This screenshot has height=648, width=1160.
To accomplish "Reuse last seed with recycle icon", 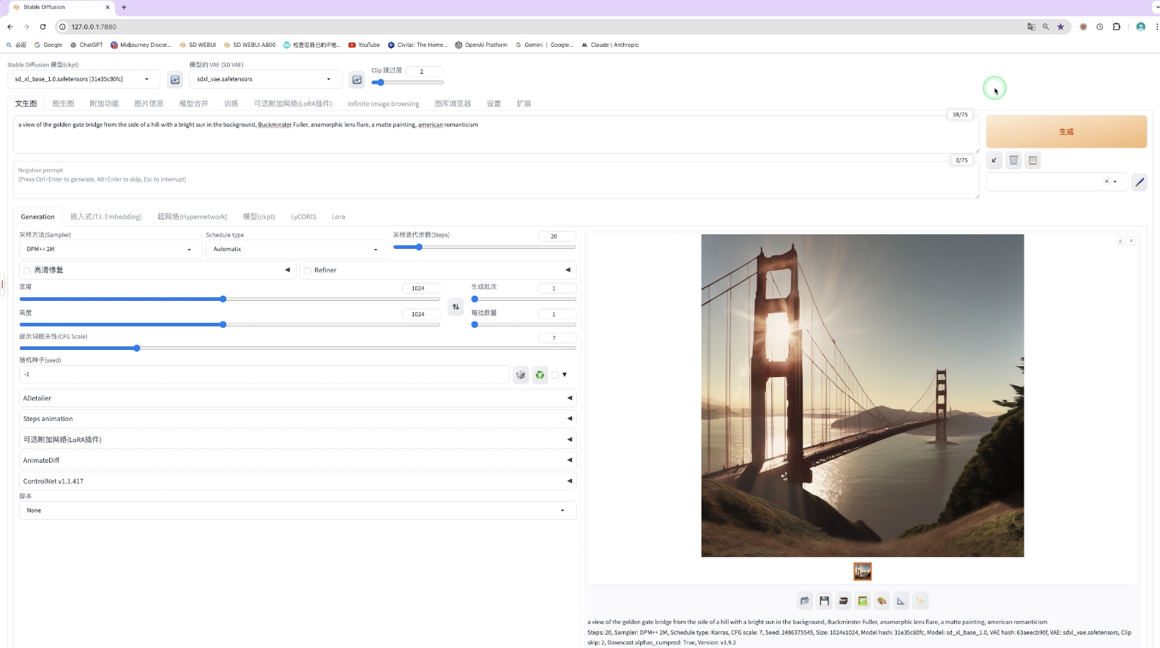I will (x=540, y=375).
